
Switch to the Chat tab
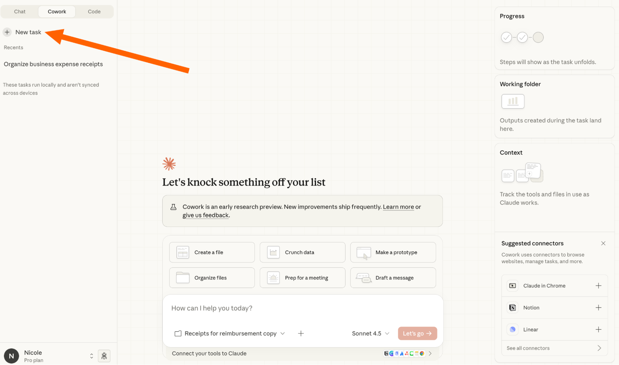pyautogui.click(x=20, y=11)
